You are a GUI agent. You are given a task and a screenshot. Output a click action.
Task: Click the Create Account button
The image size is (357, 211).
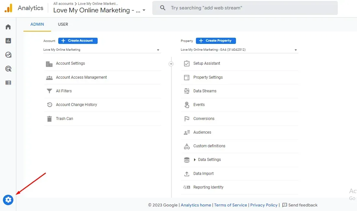click(78, 41)
